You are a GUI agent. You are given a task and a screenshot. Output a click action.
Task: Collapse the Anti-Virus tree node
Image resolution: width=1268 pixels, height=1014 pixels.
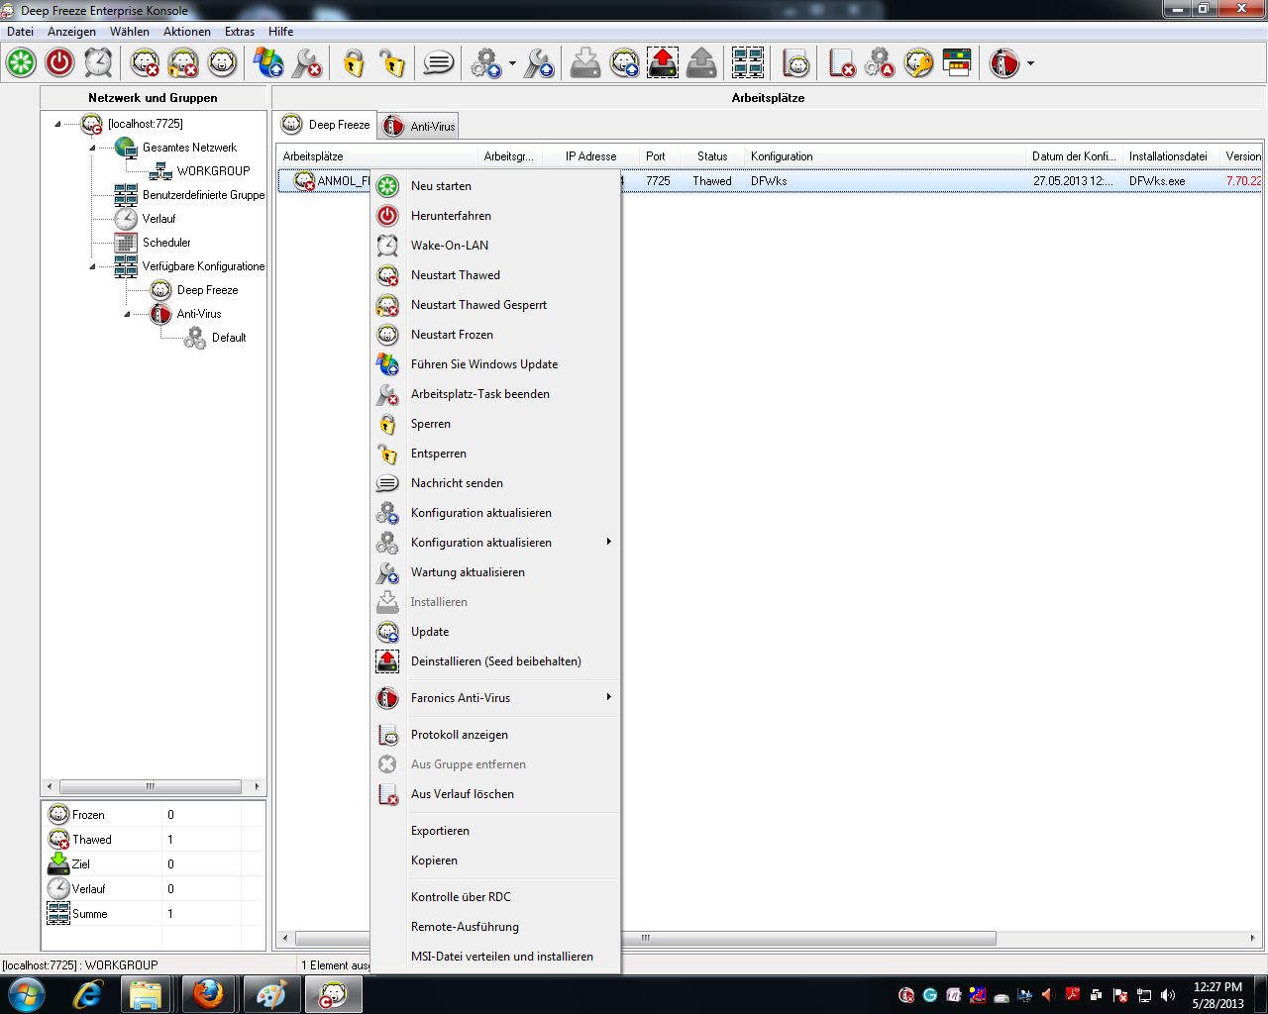[x=127, y=315]
